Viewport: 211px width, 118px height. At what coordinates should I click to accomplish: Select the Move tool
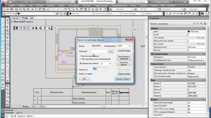(7, 38)
